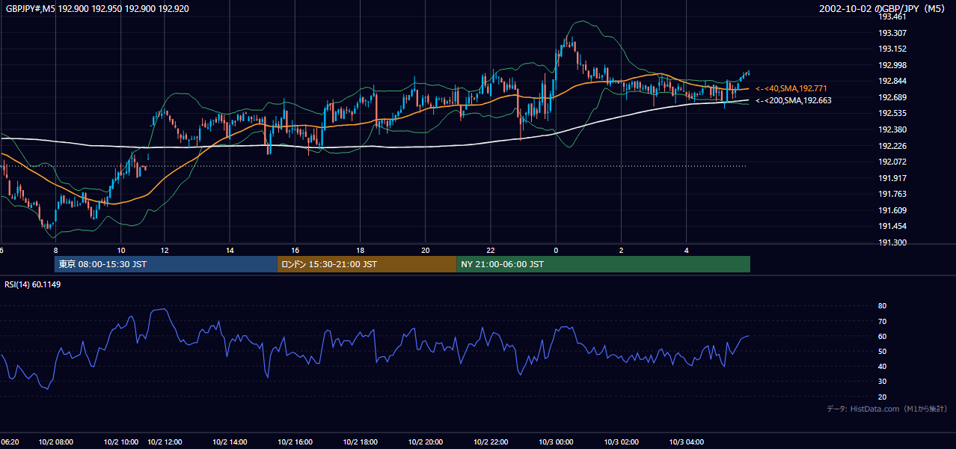Viewport: 956px width, 449px height.
Task: Click the 10/2 16:00 bottom time label
Action: click(295, 442)
